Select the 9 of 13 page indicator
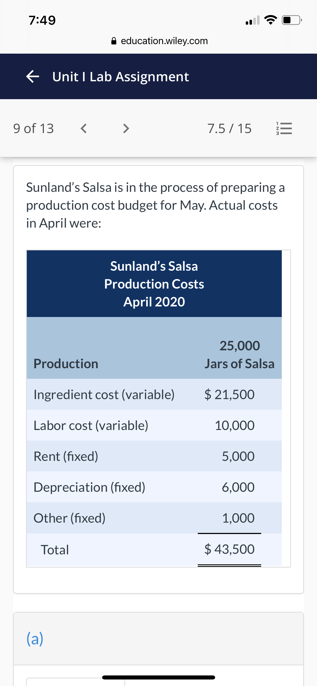The width and height of the screenshot is (317, 686). point(33,128)
